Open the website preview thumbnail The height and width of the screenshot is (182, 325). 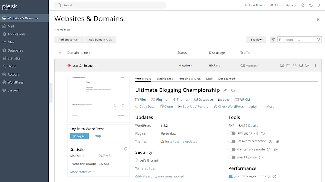click(x=98, y=99)
